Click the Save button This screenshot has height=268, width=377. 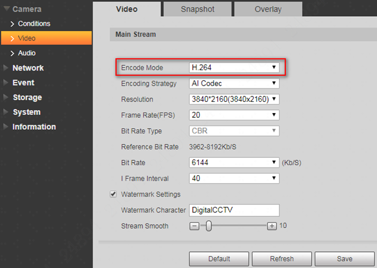point(344,259)
